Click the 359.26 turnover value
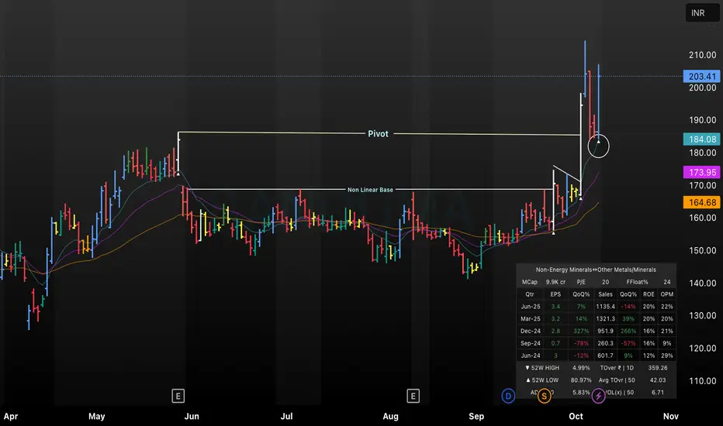 [x=658, y=368]
